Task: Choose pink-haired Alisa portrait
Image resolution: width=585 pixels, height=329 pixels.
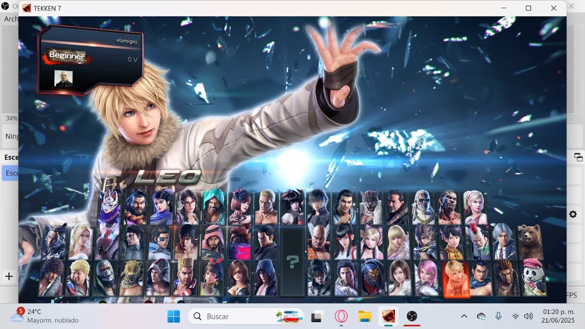Action: 426,278
